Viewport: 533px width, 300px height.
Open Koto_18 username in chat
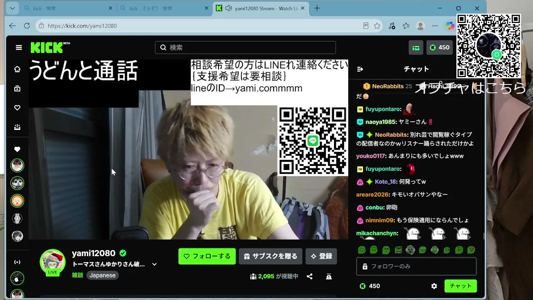(x=385, y=182)
